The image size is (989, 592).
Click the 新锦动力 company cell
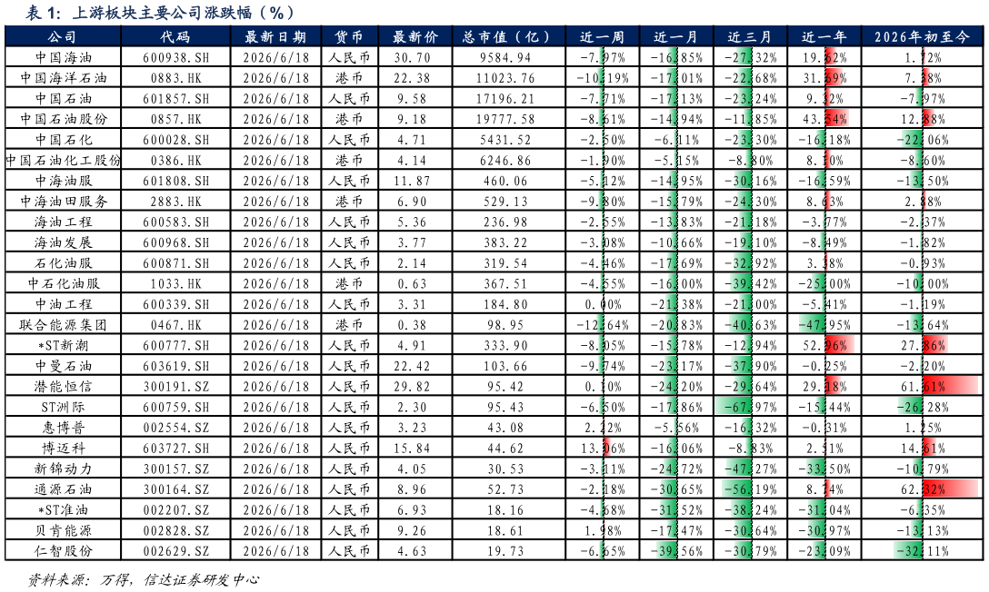(x=63, y=469)
